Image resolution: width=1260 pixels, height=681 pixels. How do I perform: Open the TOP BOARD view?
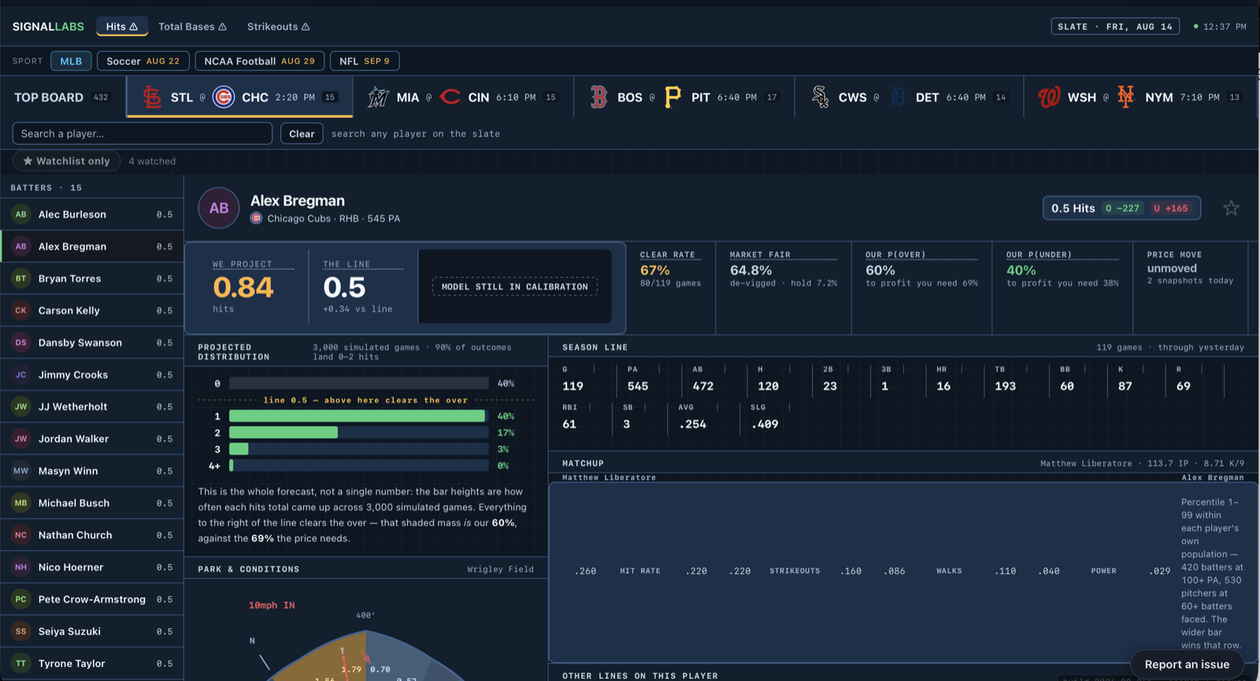63,98
